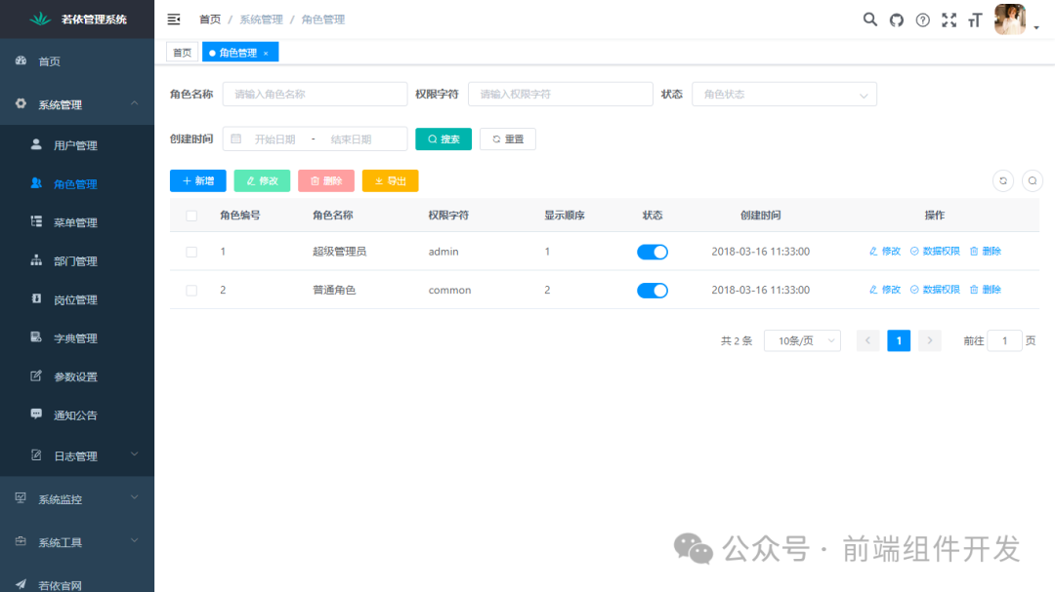Open the font size adjustment icon
Image resolution: width=1055 pixels, height=592 pixels.
click(974, 19)
